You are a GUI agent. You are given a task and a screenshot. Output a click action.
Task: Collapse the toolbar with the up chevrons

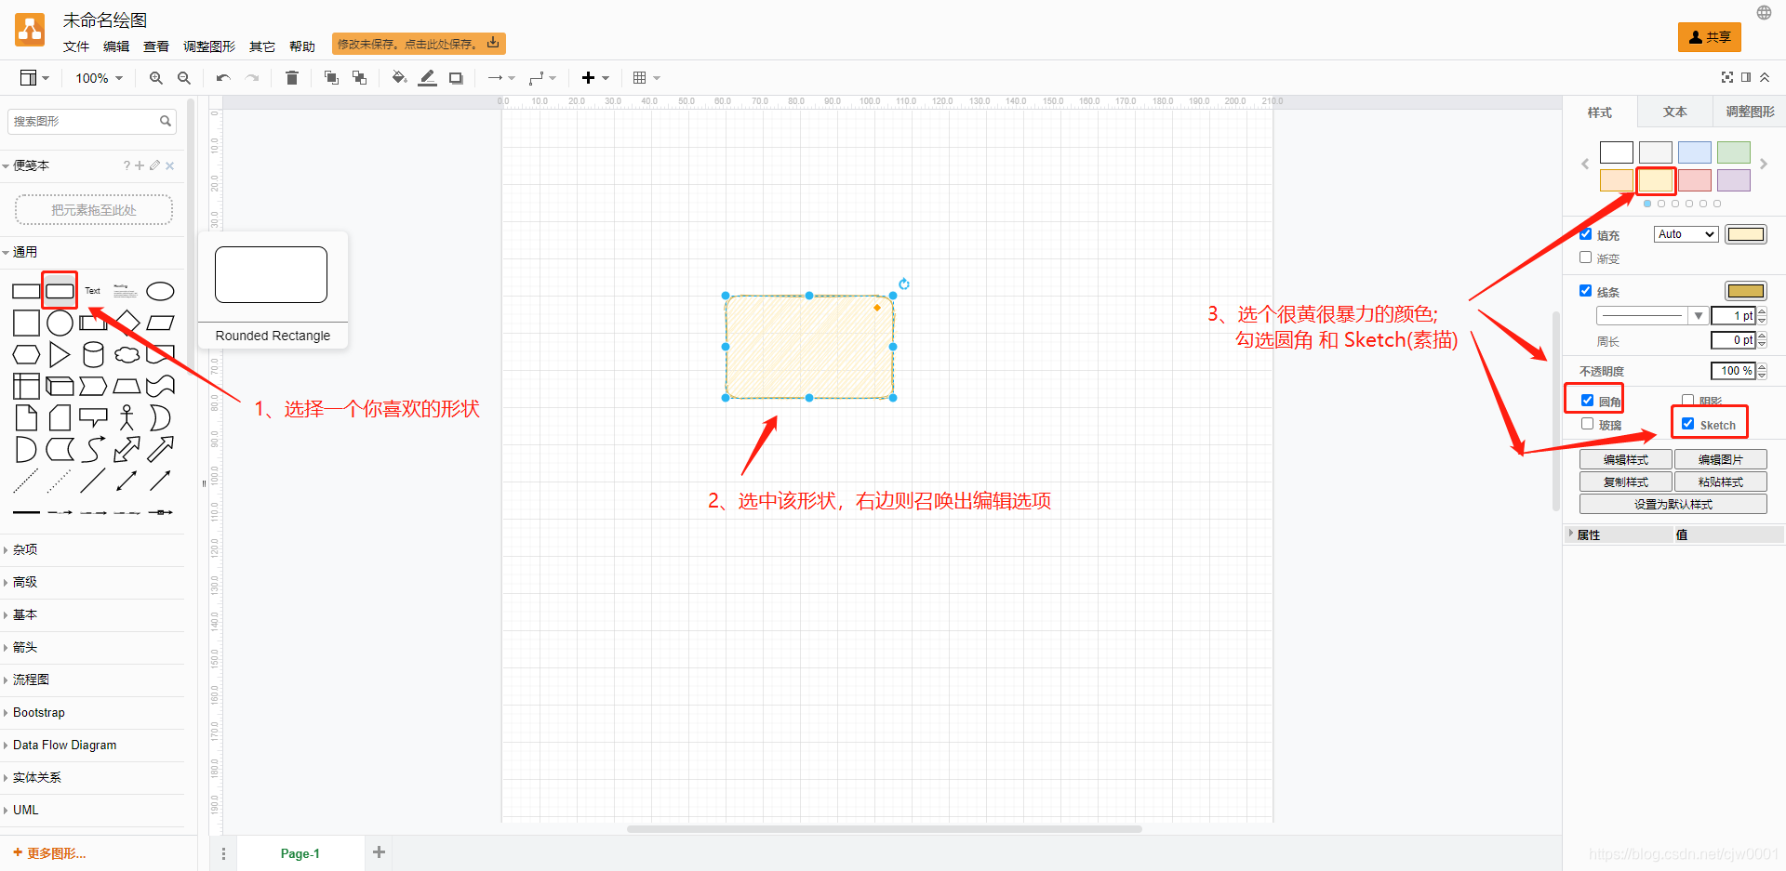point(1765,77)
